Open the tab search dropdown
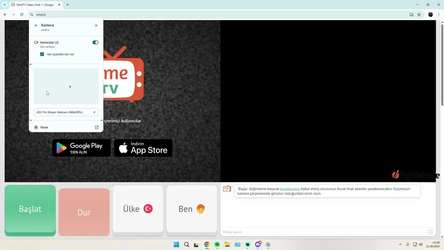Viewport: 444px width, 250px height. coord(5,5)
